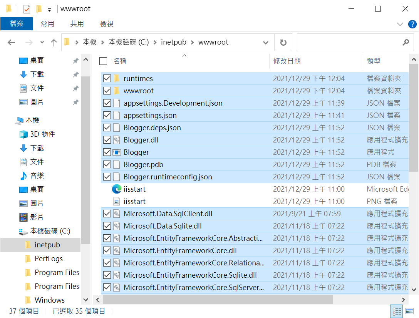Open the 檔案 file menu tab

tap(17, 24)
